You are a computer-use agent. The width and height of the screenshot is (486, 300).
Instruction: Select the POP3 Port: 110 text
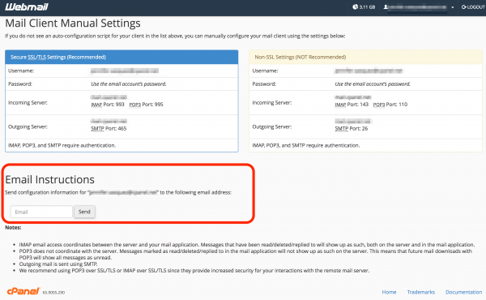(x=390, y=105)
